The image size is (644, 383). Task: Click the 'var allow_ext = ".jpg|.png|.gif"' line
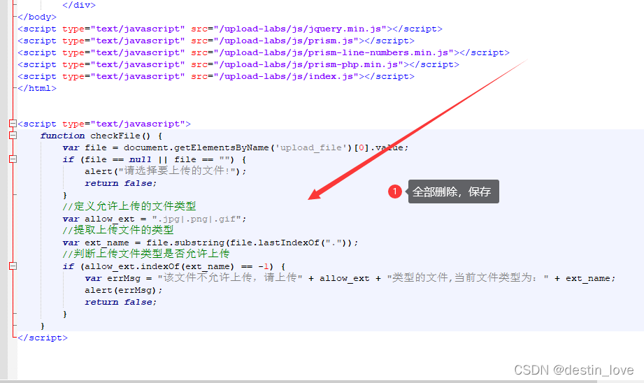(155, 219)
